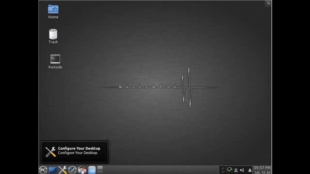Click the 05:57 PM clock
Viewport: 310px width, 174px height.
(262, 168)
